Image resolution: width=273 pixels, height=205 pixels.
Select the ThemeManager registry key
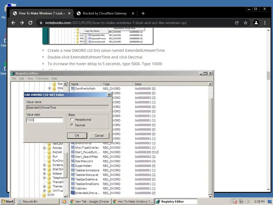pos(58,182)
